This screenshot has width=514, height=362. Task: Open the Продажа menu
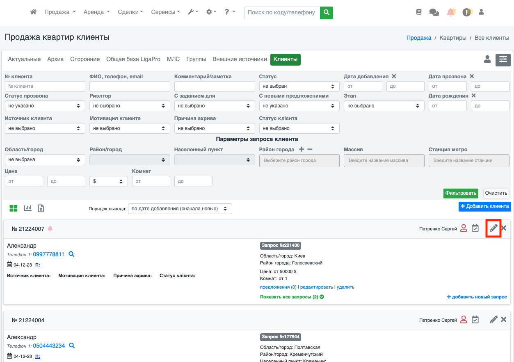point(60,12)
